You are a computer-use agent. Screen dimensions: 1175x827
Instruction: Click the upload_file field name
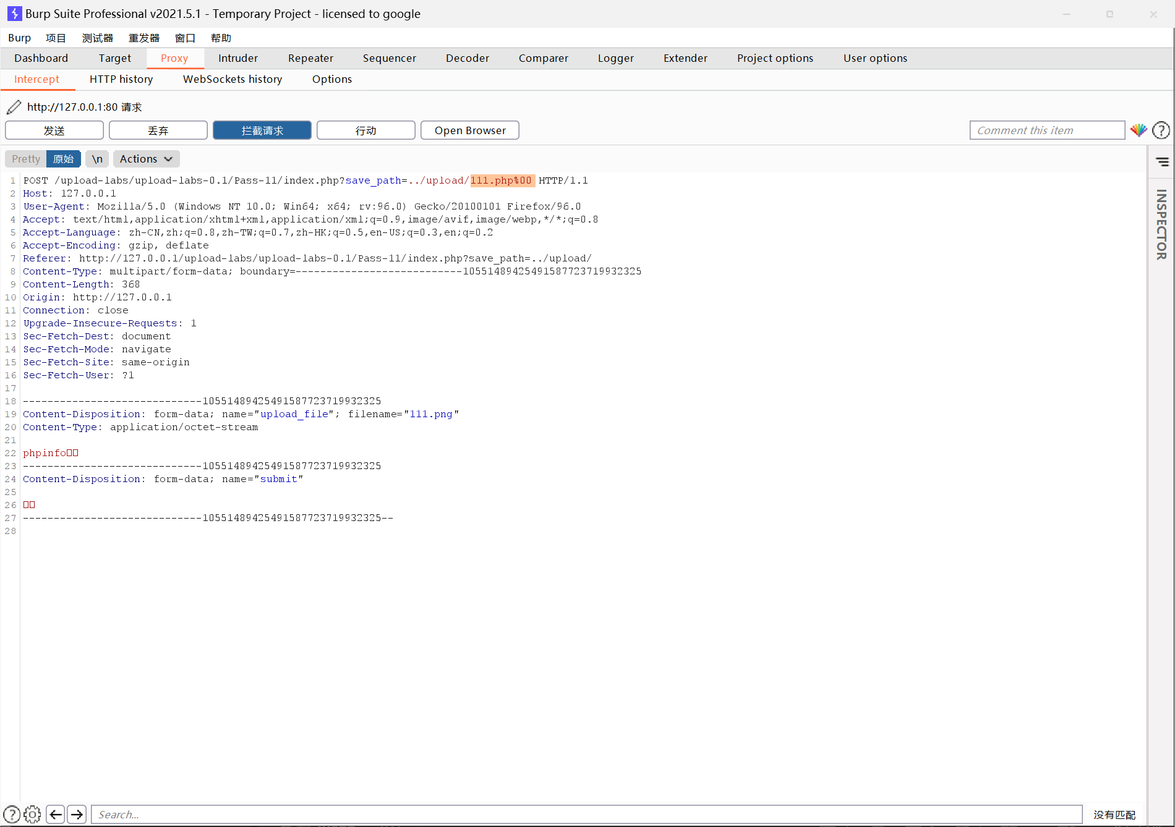294,414
